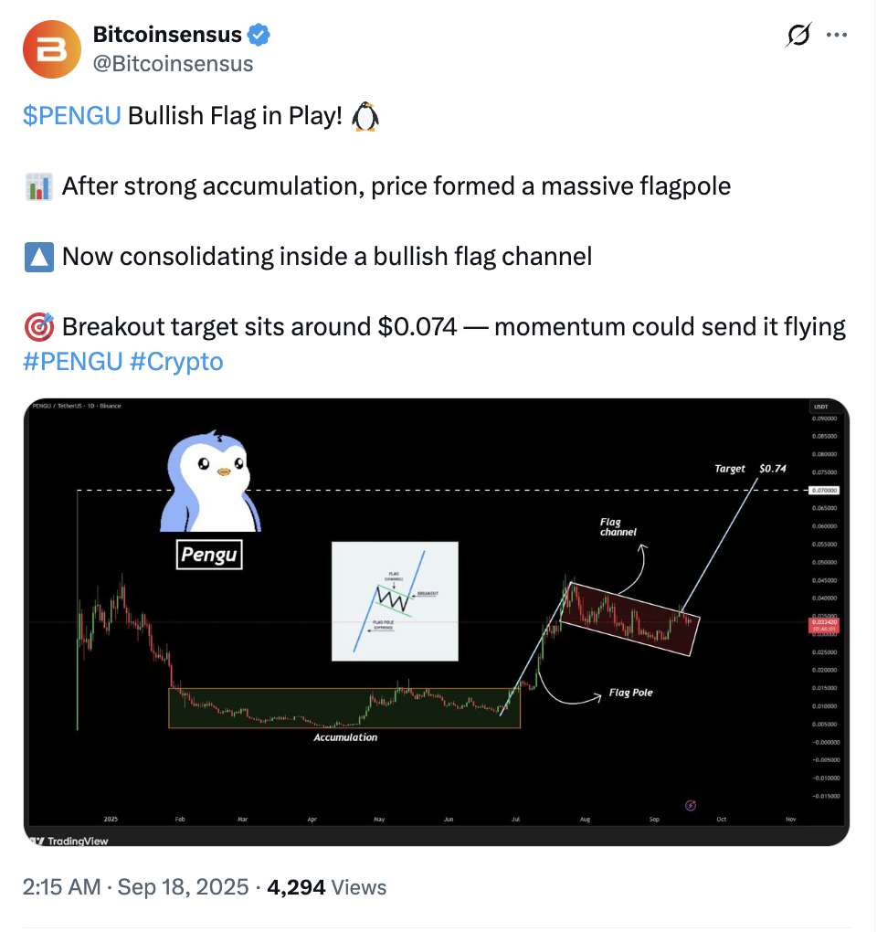877x932 pixels.
Task: Open the #PENGU hashtag
Action: [x=72, y=362]
